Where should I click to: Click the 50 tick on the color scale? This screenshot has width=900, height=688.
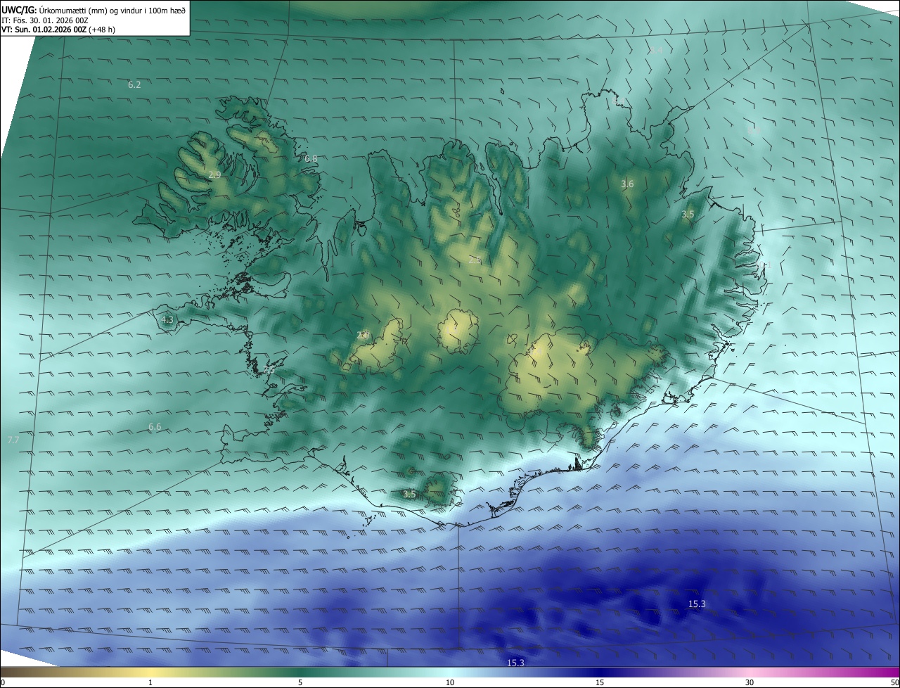pyautogui.click(x=894, y=682)
